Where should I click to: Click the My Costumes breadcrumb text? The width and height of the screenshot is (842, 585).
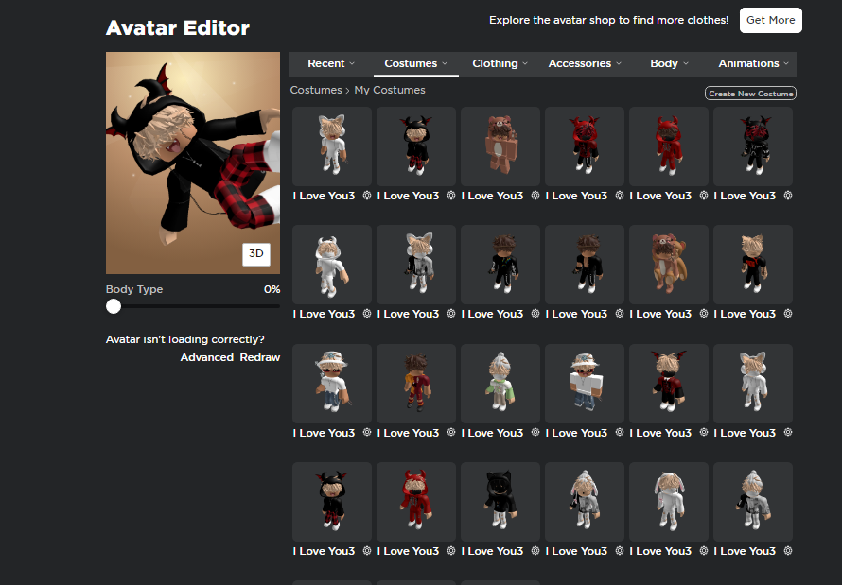click(390, 90)
